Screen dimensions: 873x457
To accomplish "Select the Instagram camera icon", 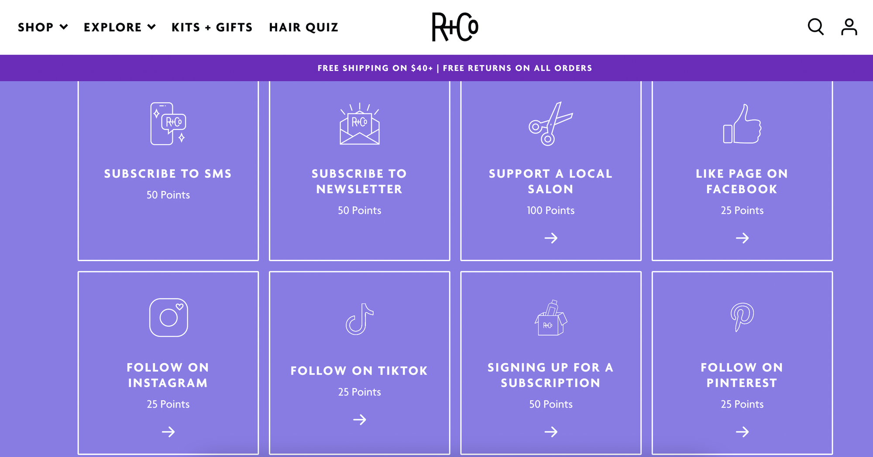I will point(168,317).
